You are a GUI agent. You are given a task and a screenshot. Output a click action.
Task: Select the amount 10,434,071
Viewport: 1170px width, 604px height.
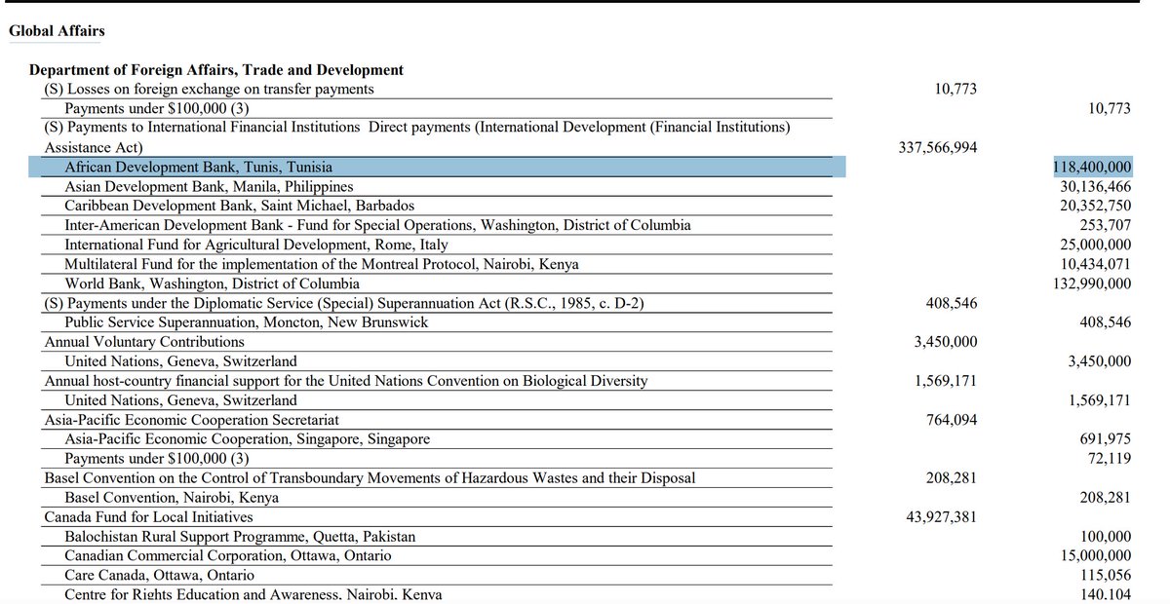[1096, 264]
